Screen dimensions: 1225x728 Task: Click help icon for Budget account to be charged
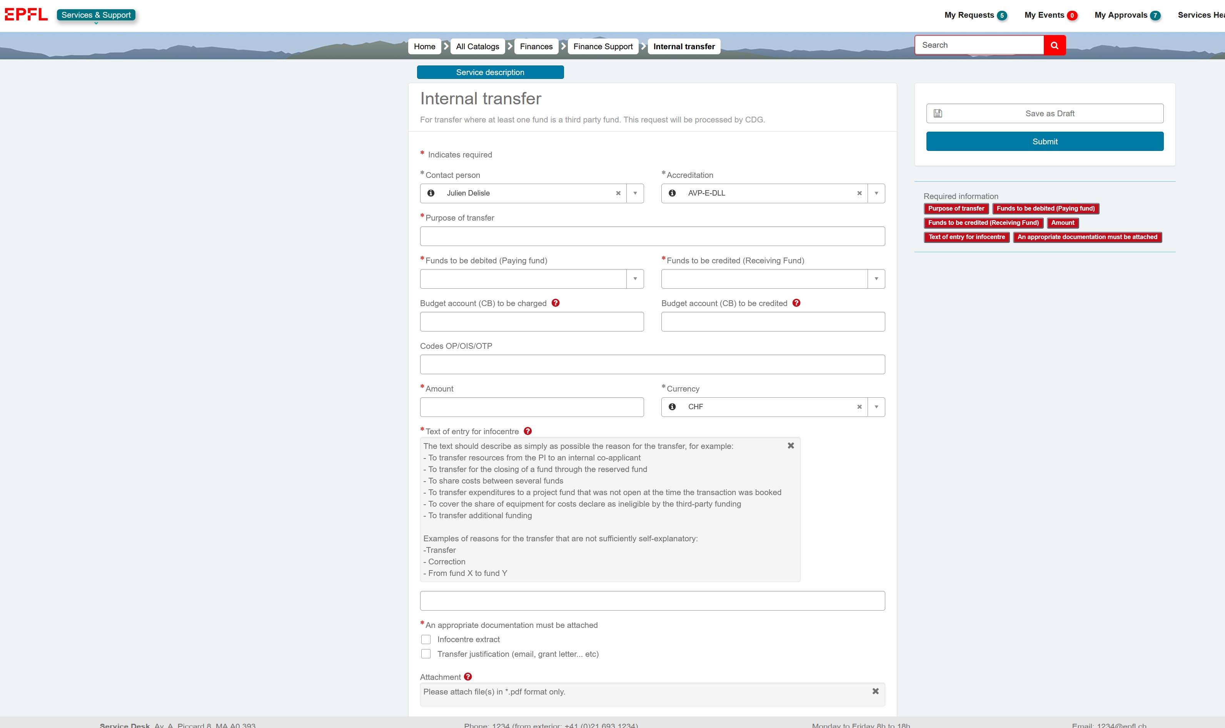(x=556, y=303)
